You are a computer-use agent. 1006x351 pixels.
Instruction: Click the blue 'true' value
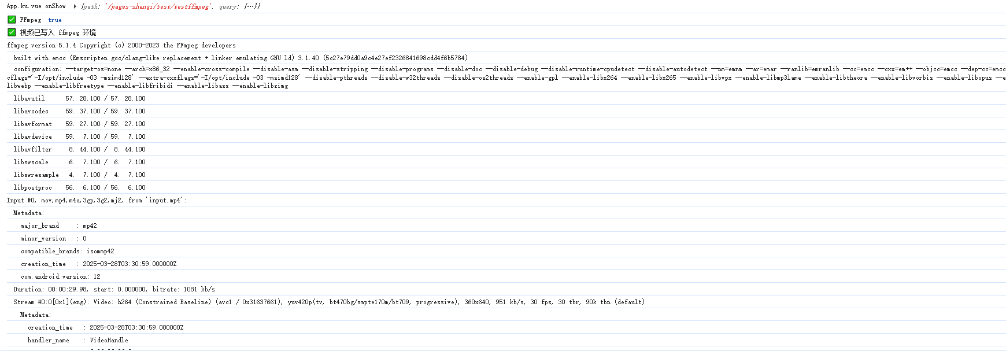click(55, 20)
